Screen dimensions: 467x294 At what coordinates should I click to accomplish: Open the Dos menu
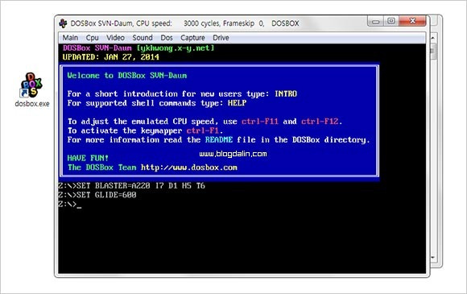167,38
